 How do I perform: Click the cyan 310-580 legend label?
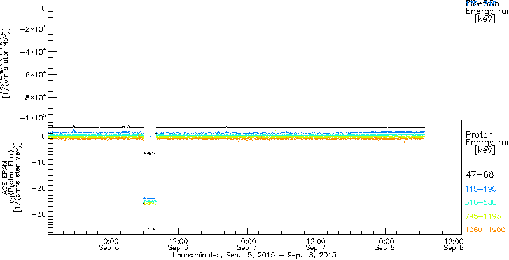point(481,202)
